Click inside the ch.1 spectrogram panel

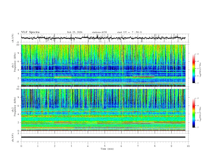coord(103,65)
